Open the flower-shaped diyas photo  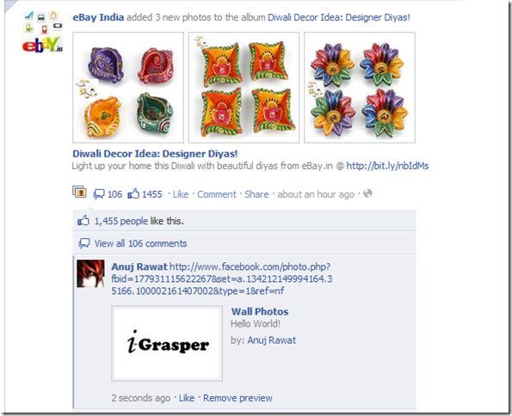click(x=360, y=88)
